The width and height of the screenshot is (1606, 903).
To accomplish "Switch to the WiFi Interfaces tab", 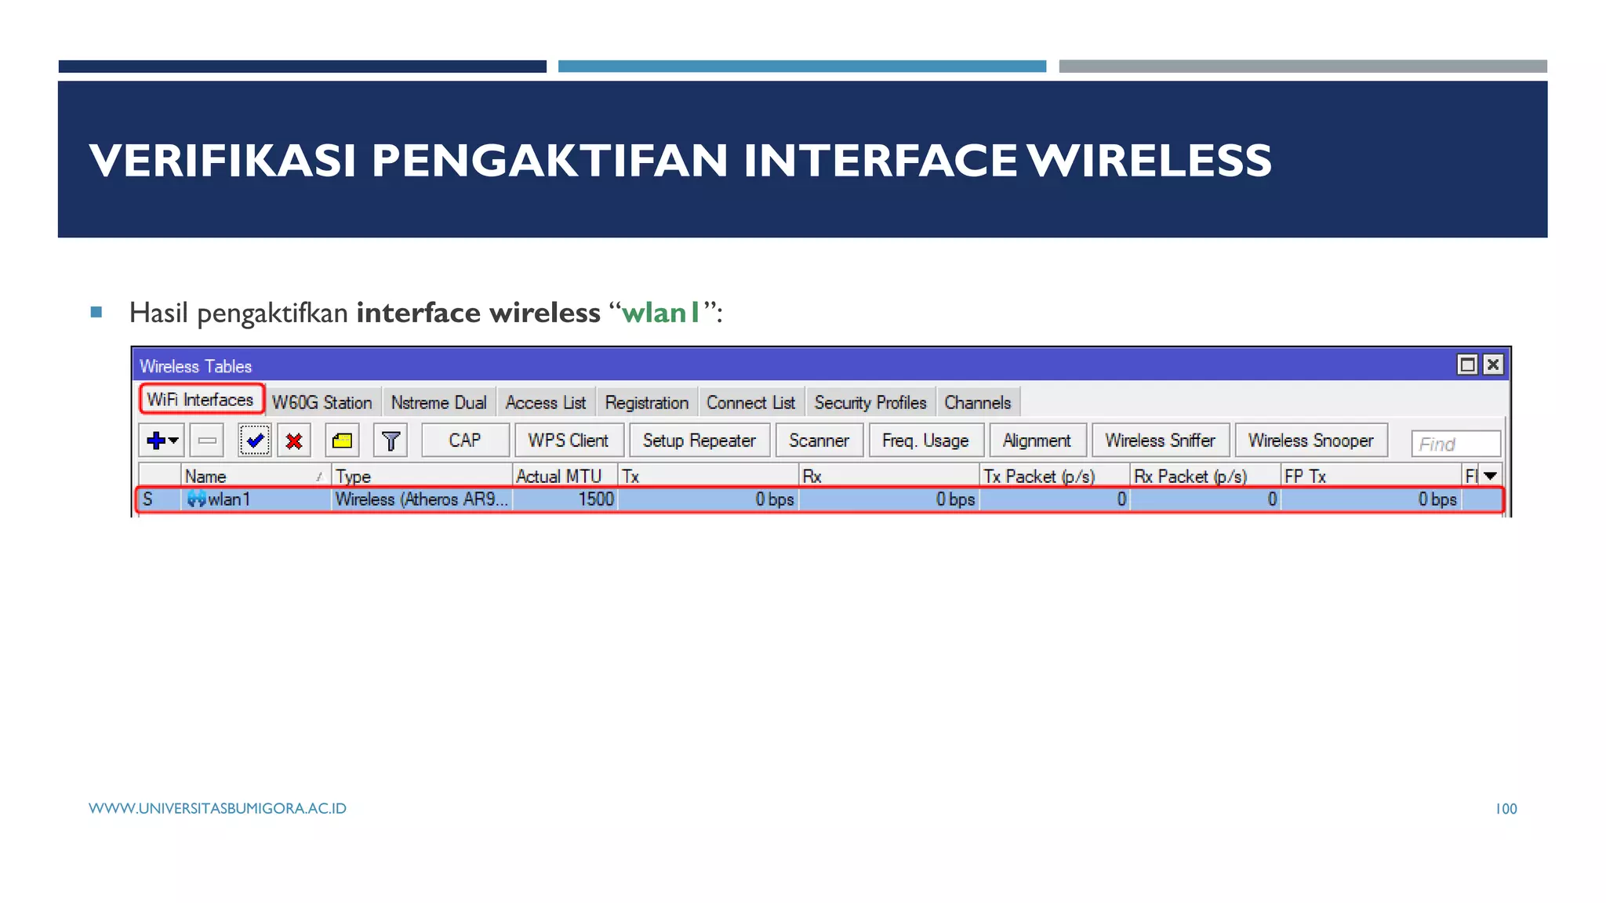I will click(202, 400).
